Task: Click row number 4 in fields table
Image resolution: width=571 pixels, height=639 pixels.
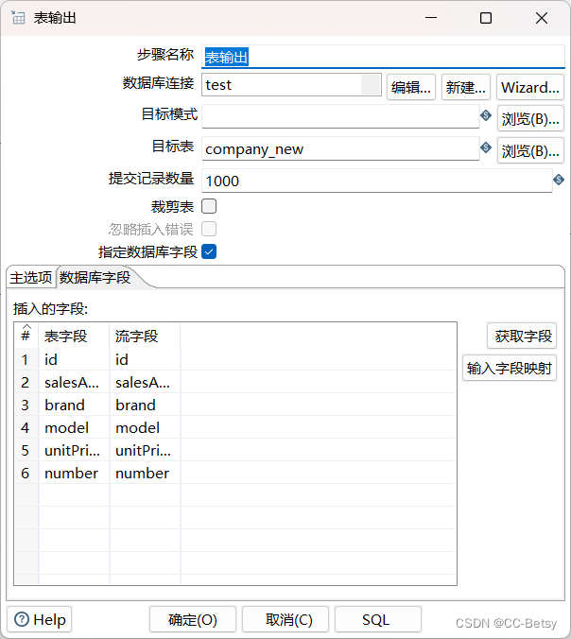Action: click(x=26, y=427)
